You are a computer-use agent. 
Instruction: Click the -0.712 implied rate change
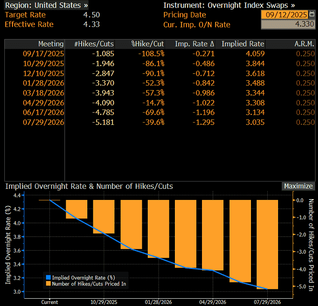click(203, 73)
